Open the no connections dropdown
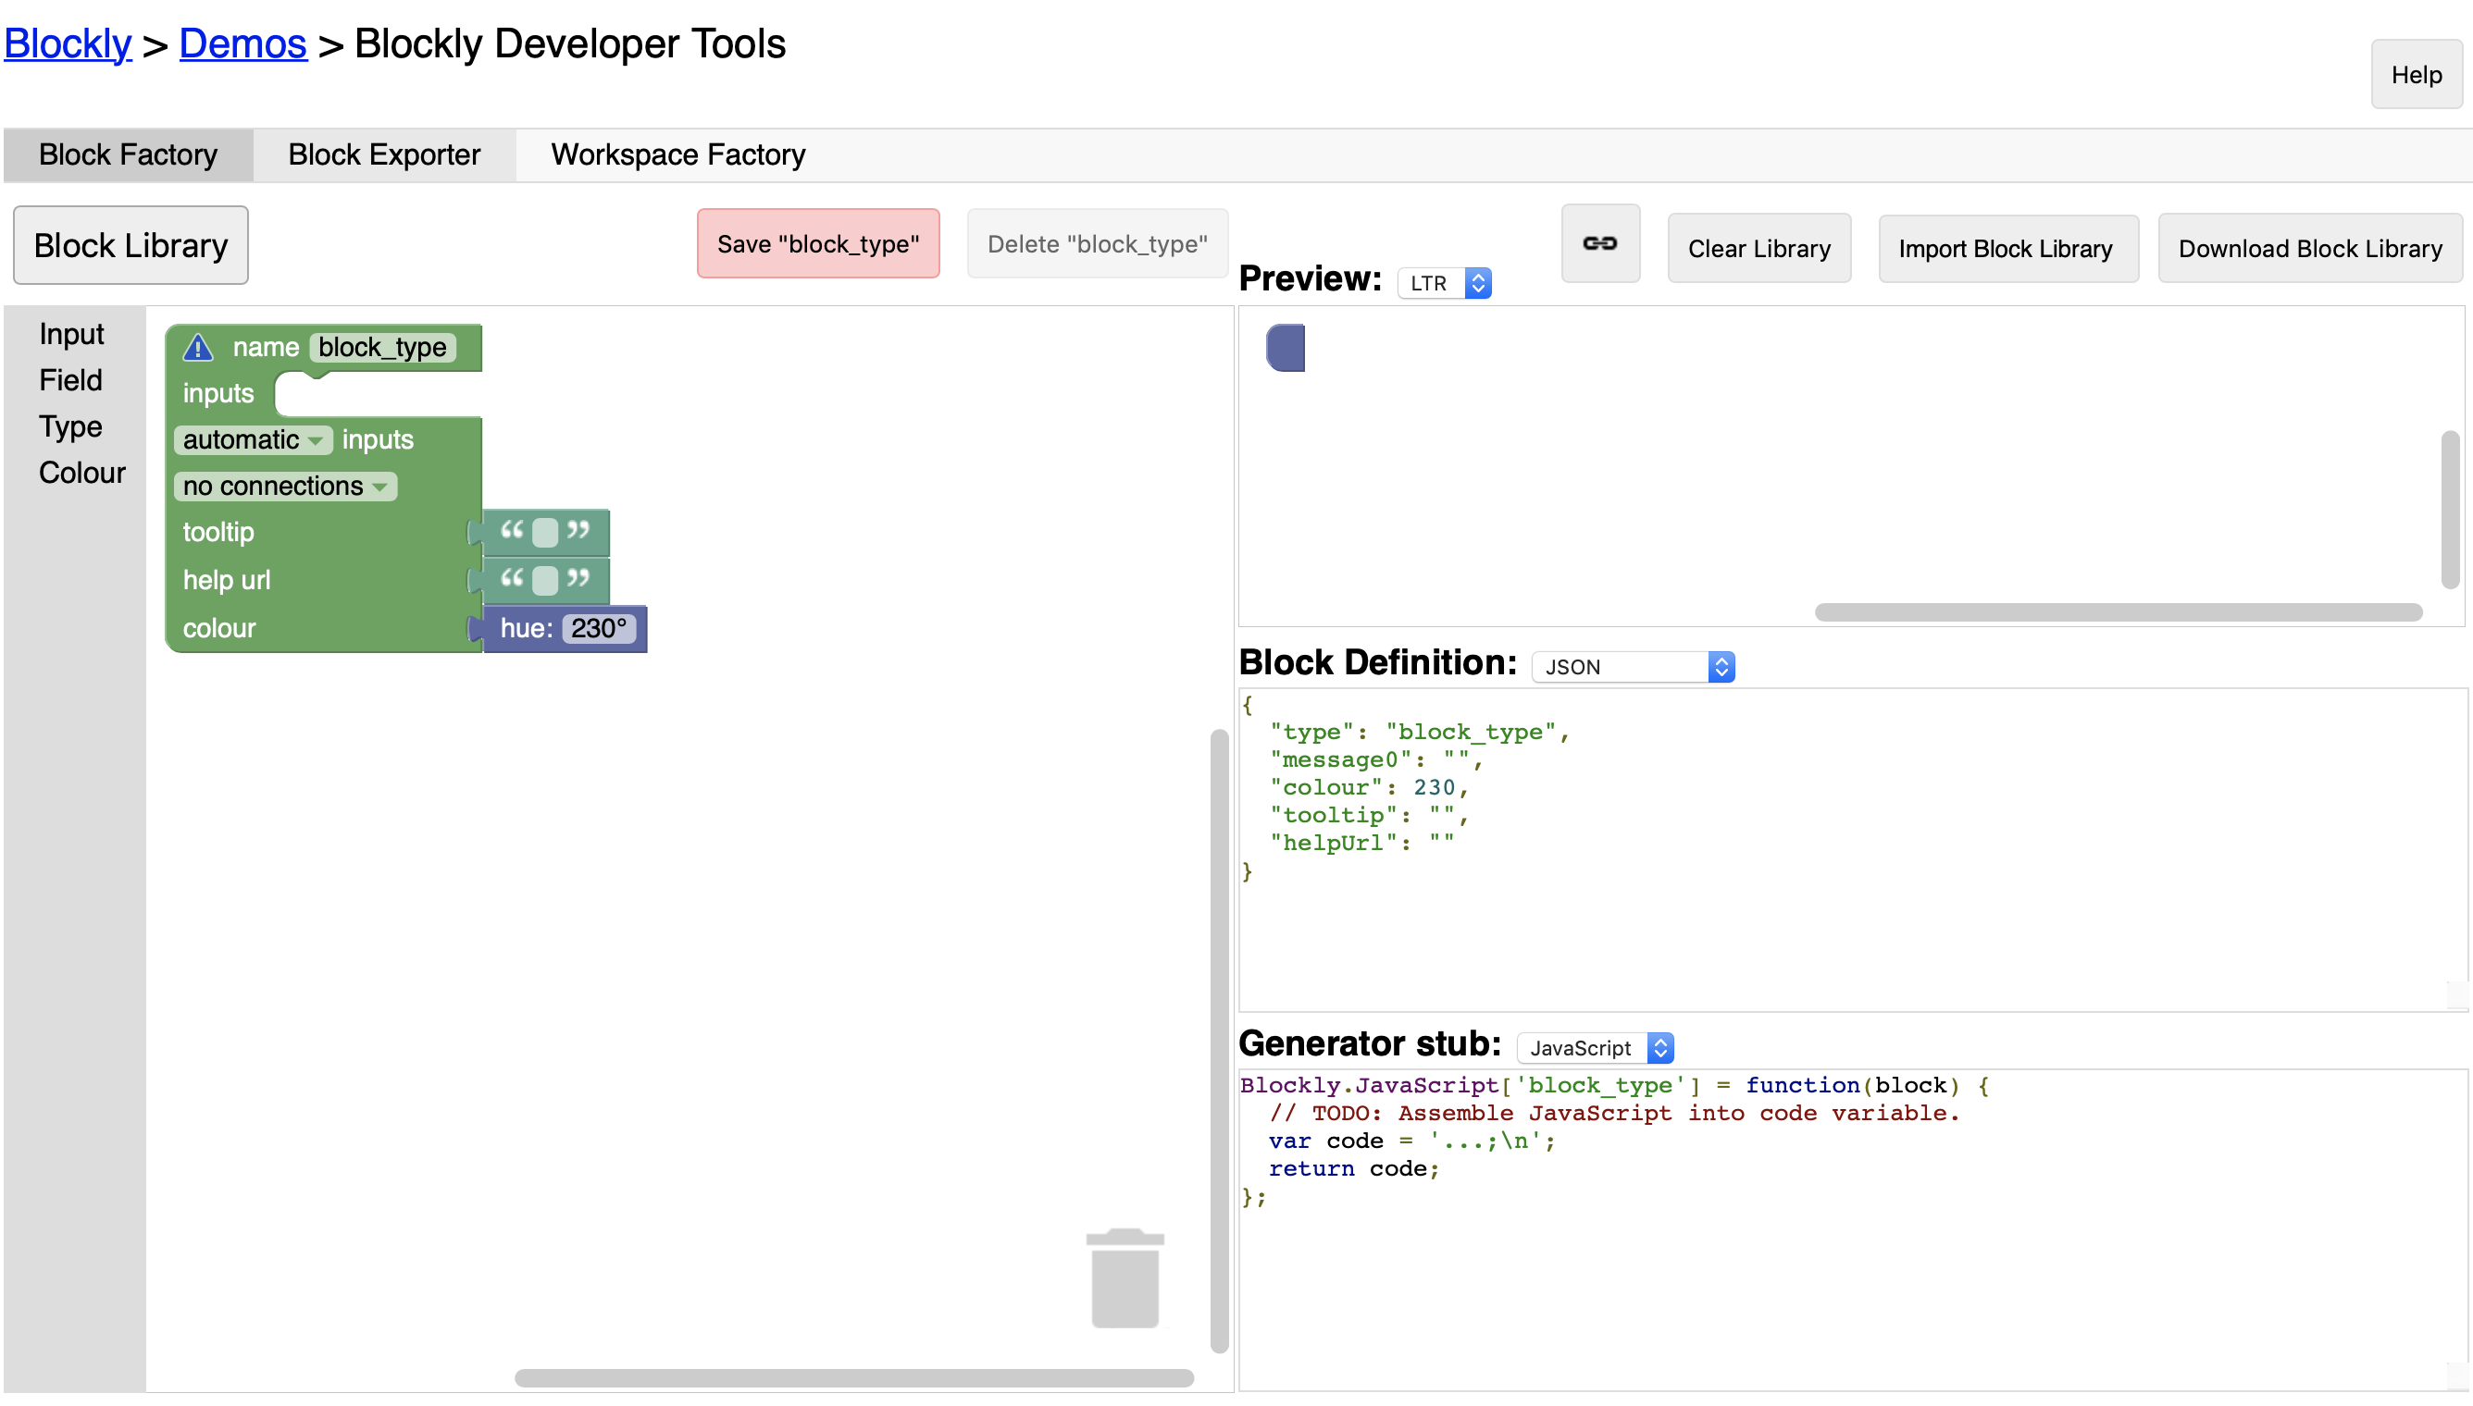2473x1406 pixels. [x=285, y=487]
